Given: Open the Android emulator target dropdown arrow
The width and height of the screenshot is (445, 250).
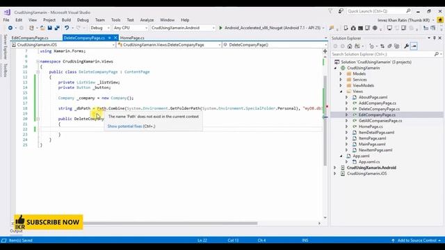Looking at the screenshot, I should coord(323,28).
